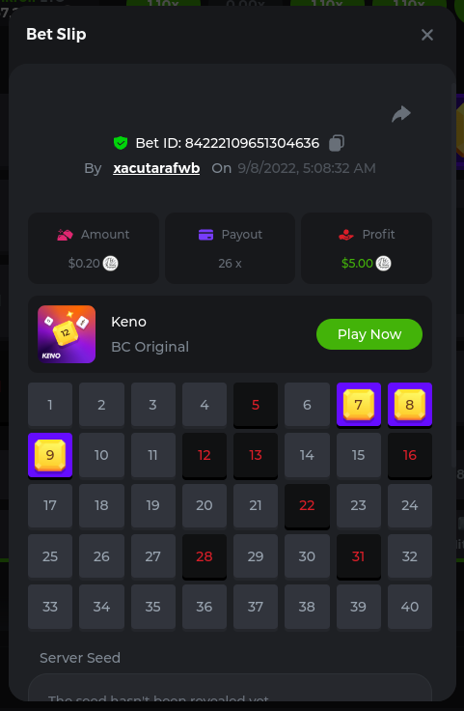The image size is (464, 711).
Task: Click the Keno game thumbnail
Action: (67, 334)
